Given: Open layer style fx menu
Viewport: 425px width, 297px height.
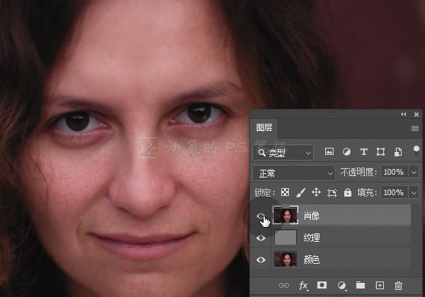Looking at the screenshot, I should 303,286.
